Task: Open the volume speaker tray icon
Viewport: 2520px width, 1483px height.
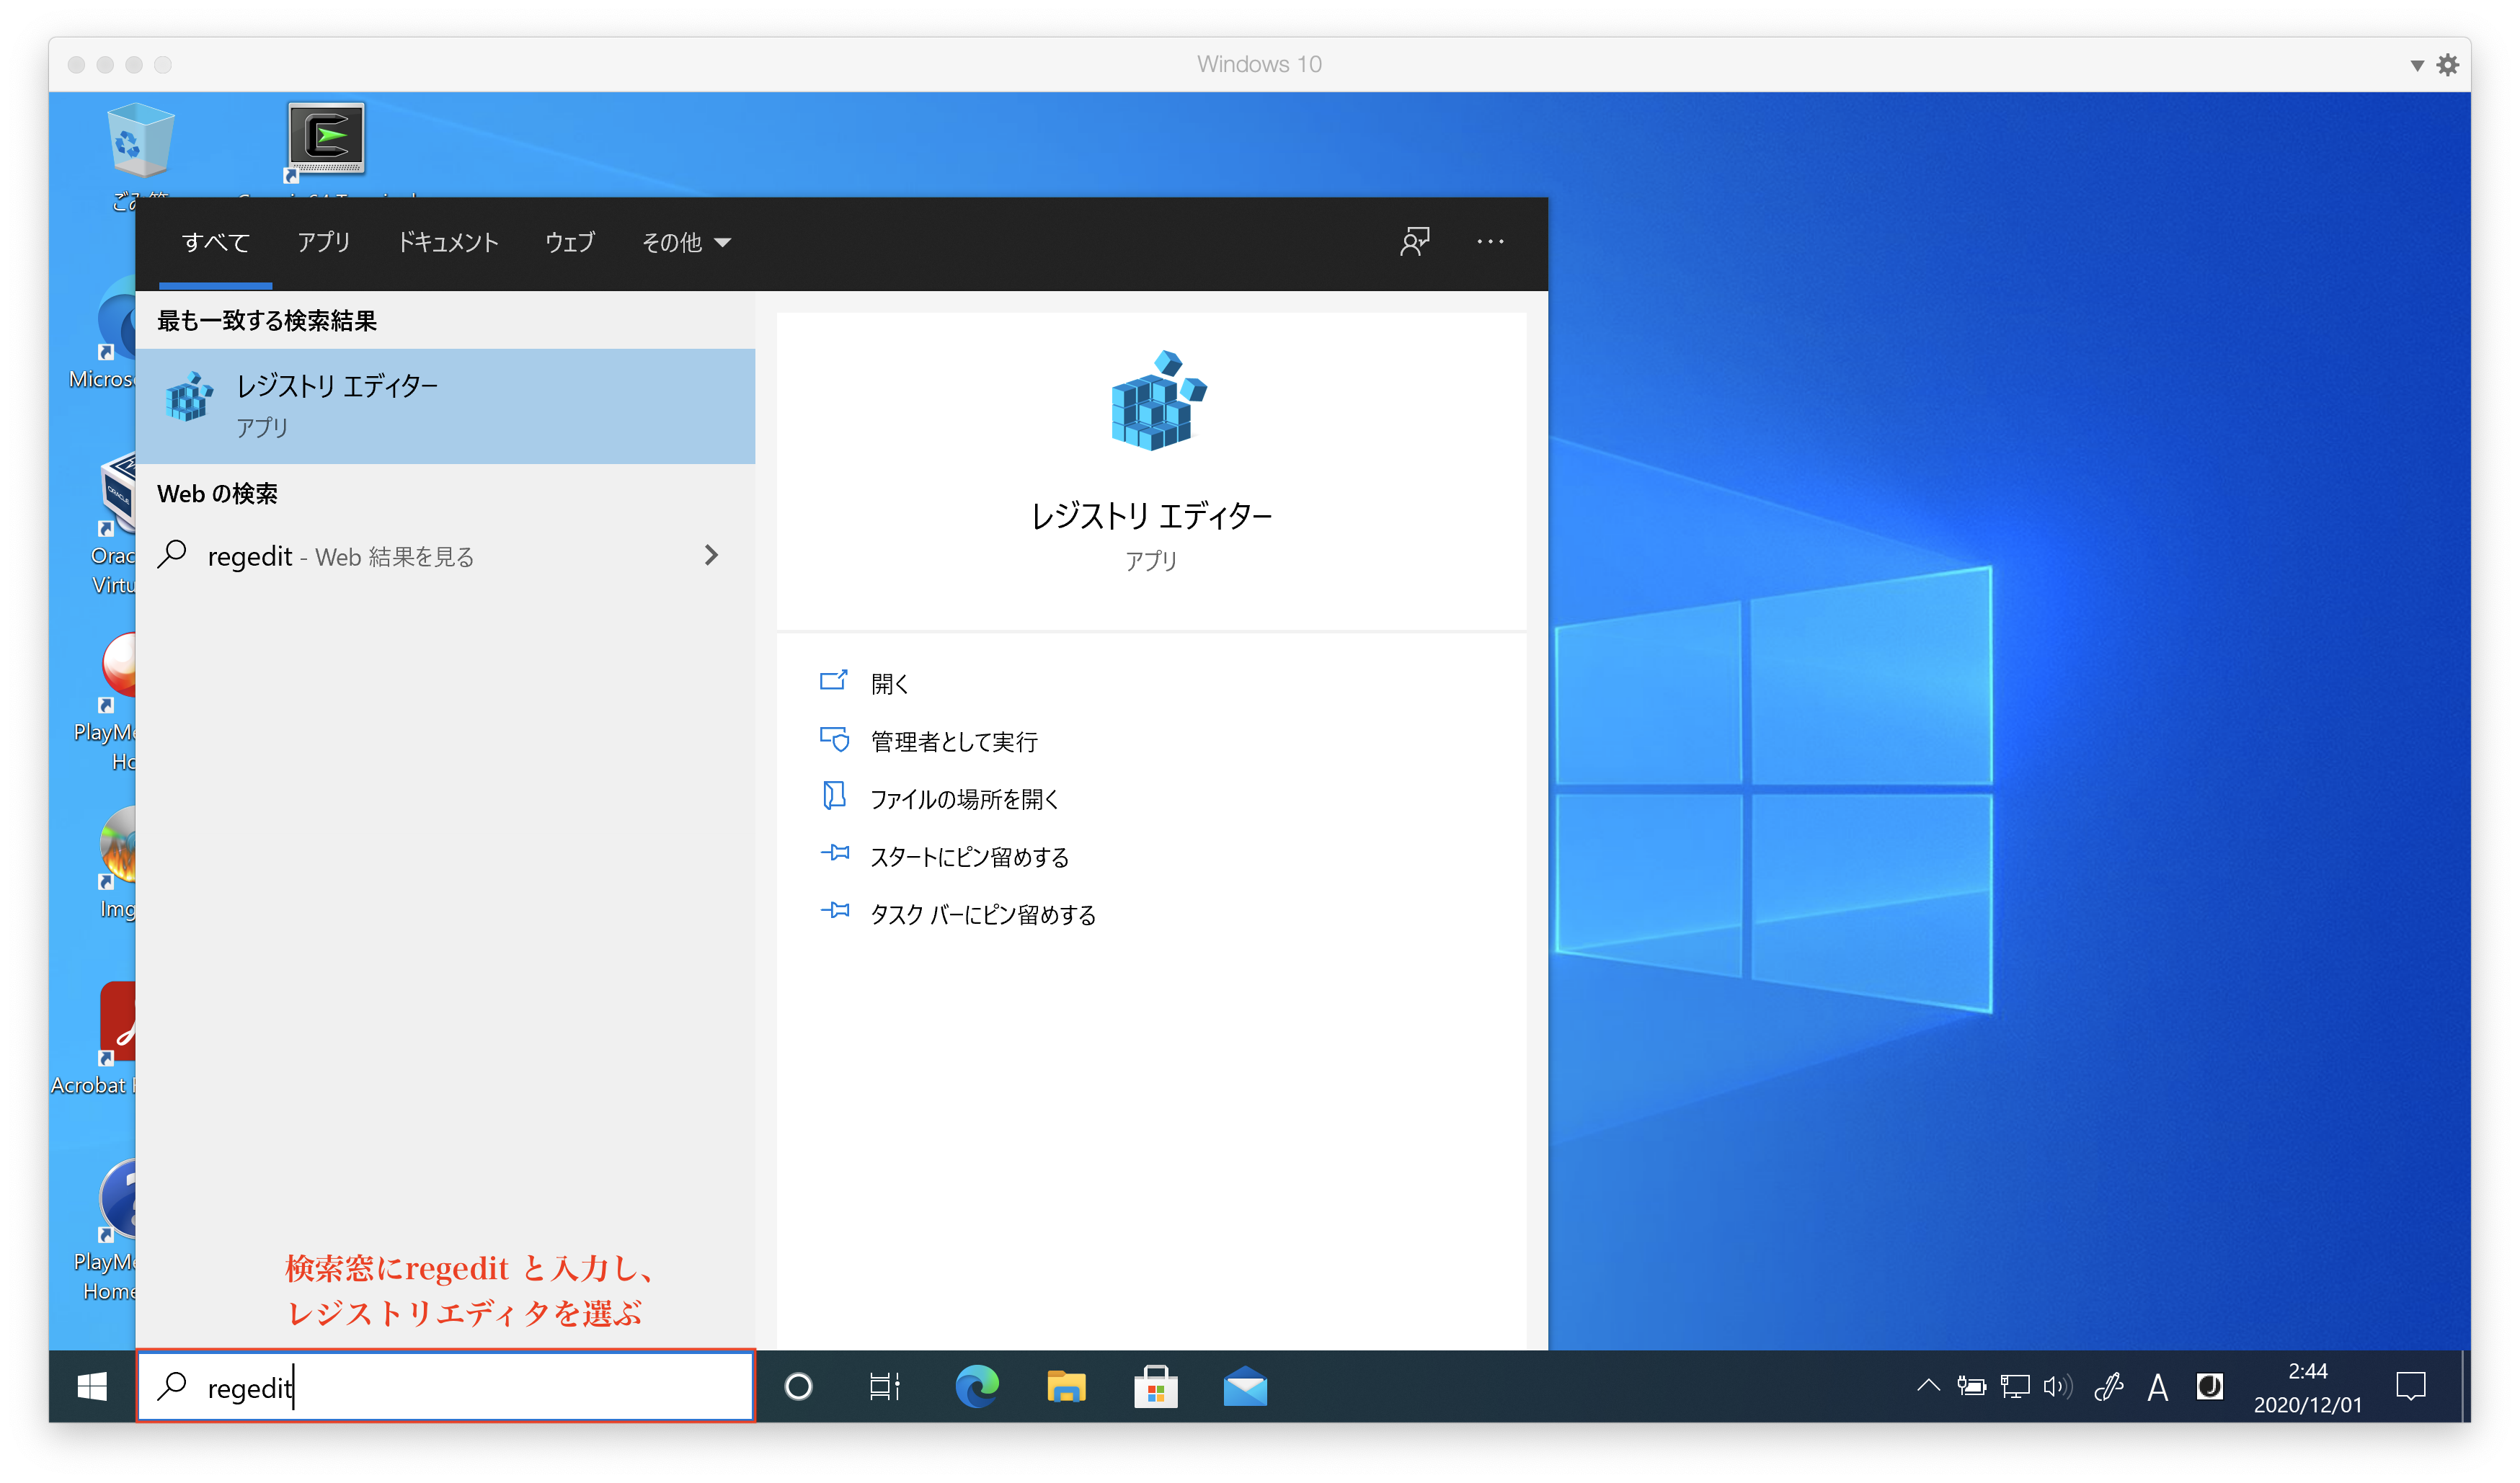Action: 2058,1386
